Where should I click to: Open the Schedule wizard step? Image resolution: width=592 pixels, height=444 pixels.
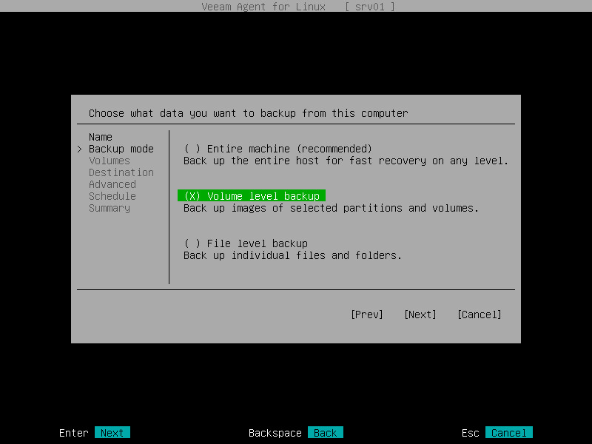point(112,196)
